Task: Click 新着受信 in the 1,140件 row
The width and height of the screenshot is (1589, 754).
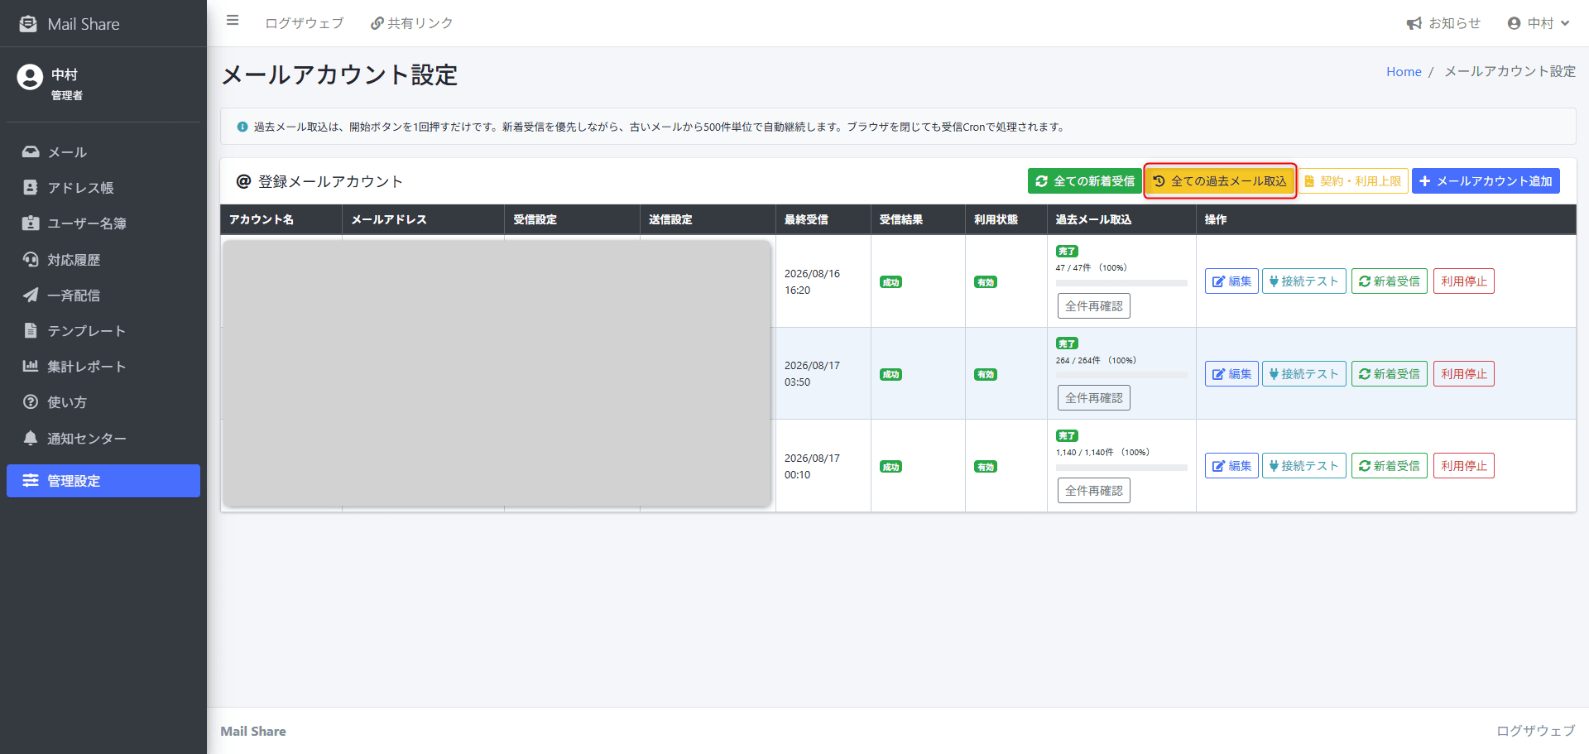Action: (1390, 466)
